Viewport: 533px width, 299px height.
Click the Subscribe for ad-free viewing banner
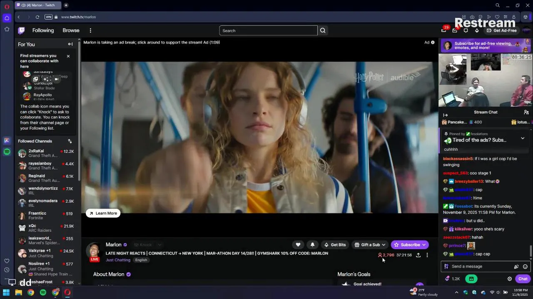point(486,46)
